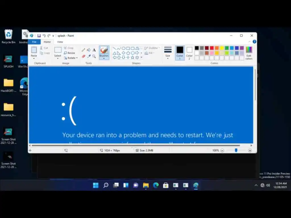Select the Oval shape
The image size is (291, 218).
coord(123,48)
